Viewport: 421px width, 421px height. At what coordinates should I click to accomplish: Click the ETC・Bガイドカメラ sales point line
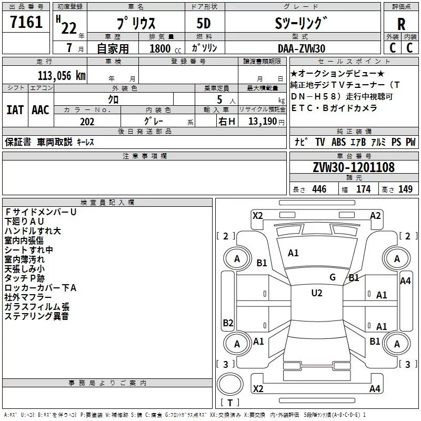pyautogui.click(x=334, y=108)
